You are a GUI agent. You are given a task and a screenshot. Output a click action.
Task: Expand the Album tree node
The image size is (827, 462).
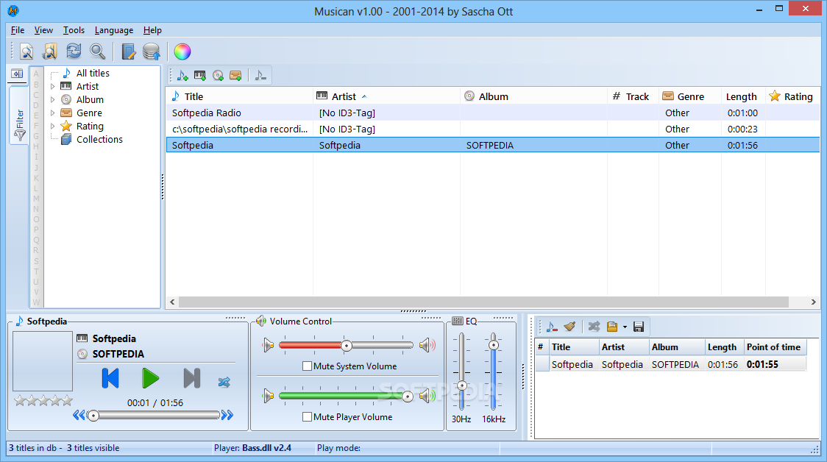[x=53, y=99]
